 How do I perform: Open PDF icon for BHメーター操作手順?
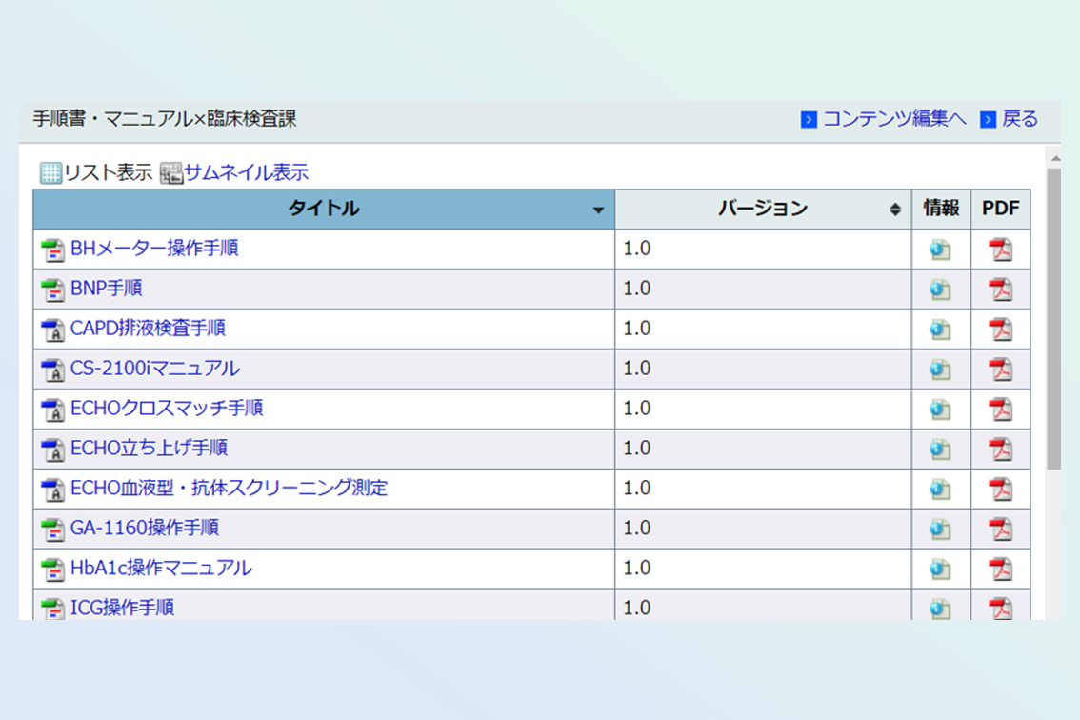1000,250
